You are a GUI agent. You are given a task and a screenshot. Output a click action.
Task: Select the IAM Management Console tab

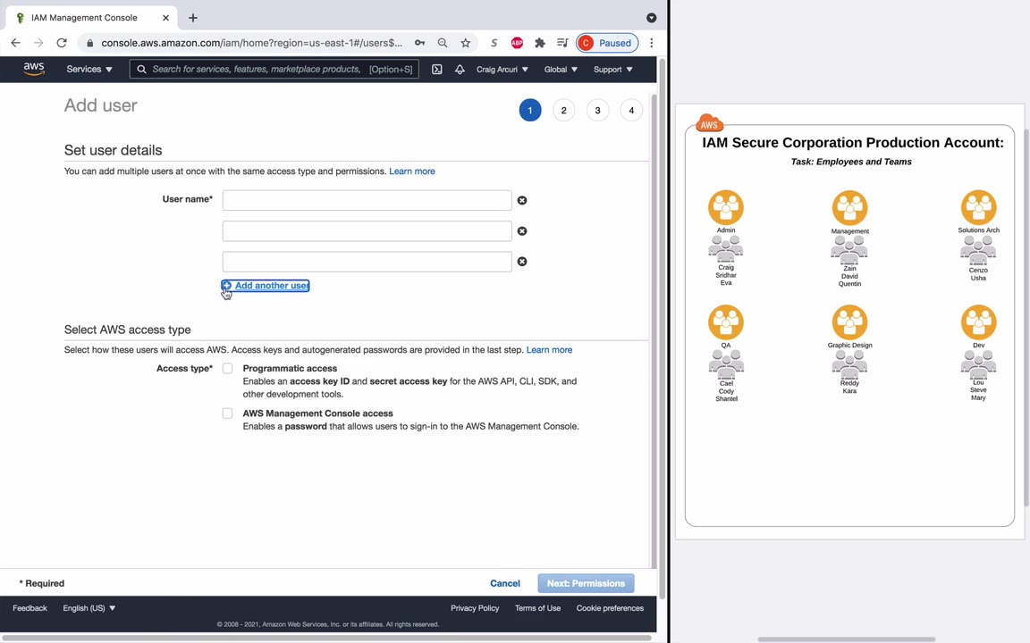pos(90,18)
